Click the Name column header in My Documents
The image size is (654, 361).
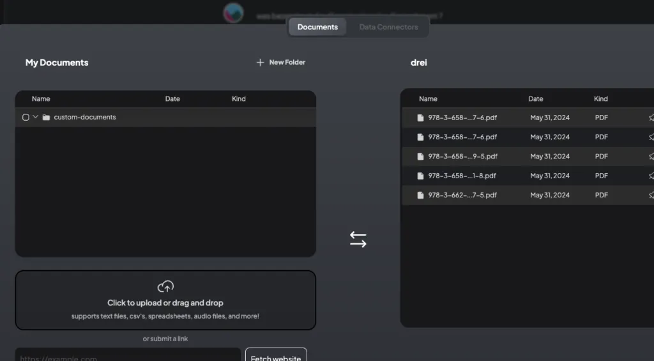point(41,99)
